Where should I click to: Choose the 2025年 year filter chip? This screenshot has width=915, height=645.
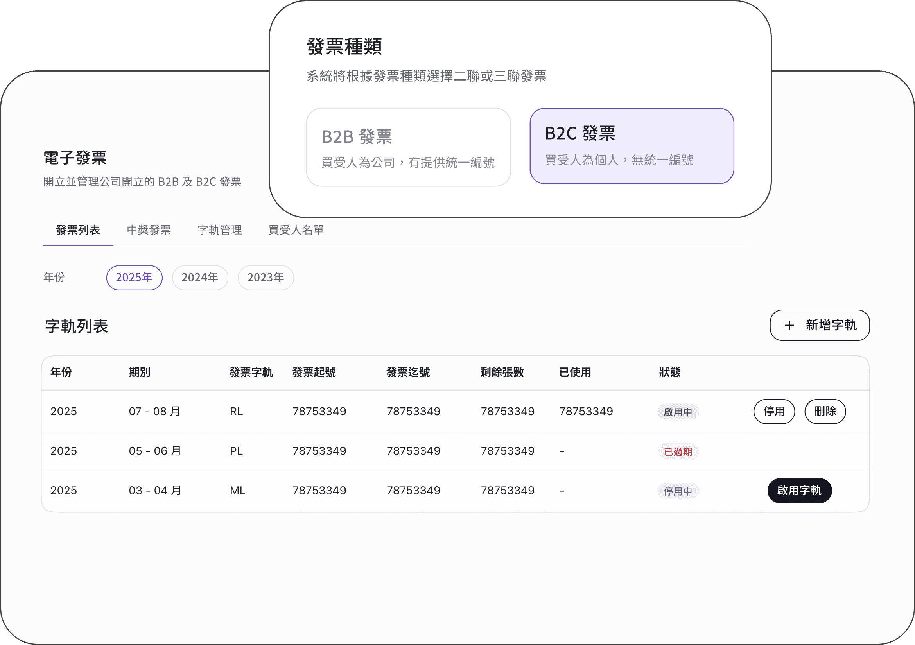(x=134, y=278)
